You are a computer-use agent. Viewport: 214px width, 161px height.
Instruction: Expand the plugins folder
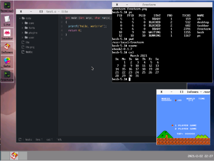[31, 33]
